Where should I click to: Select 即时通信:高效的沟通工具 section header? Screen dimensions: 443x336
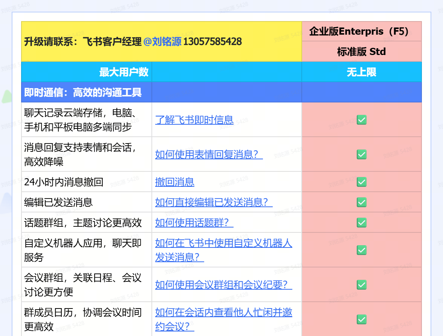pyautogui.click(x=87, y=92)
